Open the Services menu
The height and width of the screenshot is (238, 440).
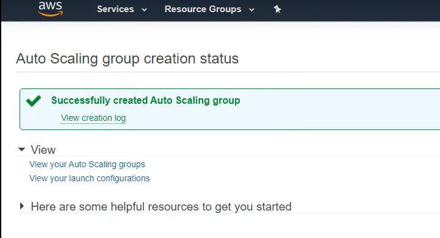[122, 9]
